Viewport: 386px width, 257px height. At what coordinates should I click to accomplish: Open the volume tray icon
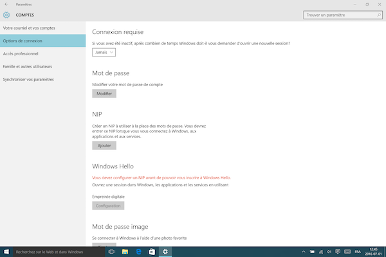pyautogui.click(x=329, y=252)
